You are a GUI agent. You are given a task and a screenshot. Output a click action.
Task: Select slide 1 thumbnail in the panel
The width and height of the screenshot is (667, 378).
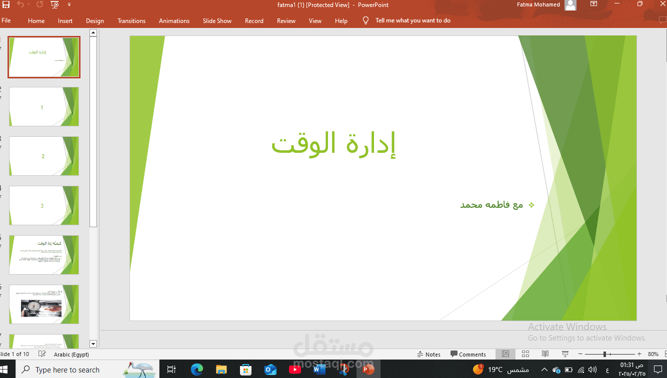[x=44, y=57]
